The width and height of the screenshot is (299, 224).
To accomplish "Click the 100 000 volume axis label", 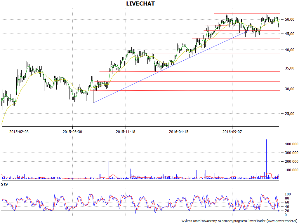I will 292,170.
